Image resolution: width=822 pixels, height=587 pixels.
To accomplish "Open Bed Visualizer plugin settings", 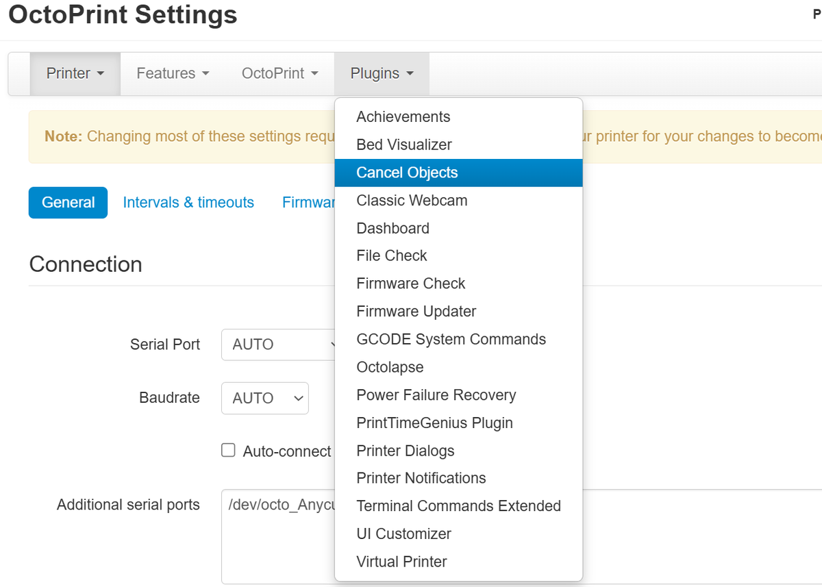I will coord(458,145).
